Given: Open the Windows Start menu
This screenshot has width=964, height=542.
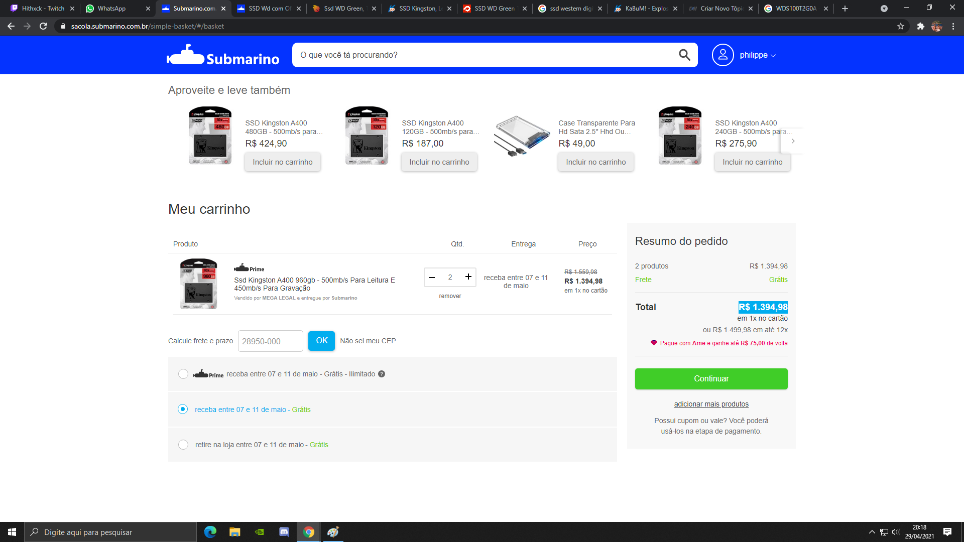Looking at the screenshot, I should pos(12,532).
